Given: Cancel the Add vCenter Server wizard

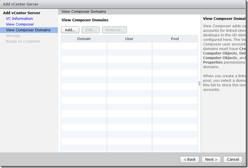Looking at the screenshot, I should coord(233,159).
